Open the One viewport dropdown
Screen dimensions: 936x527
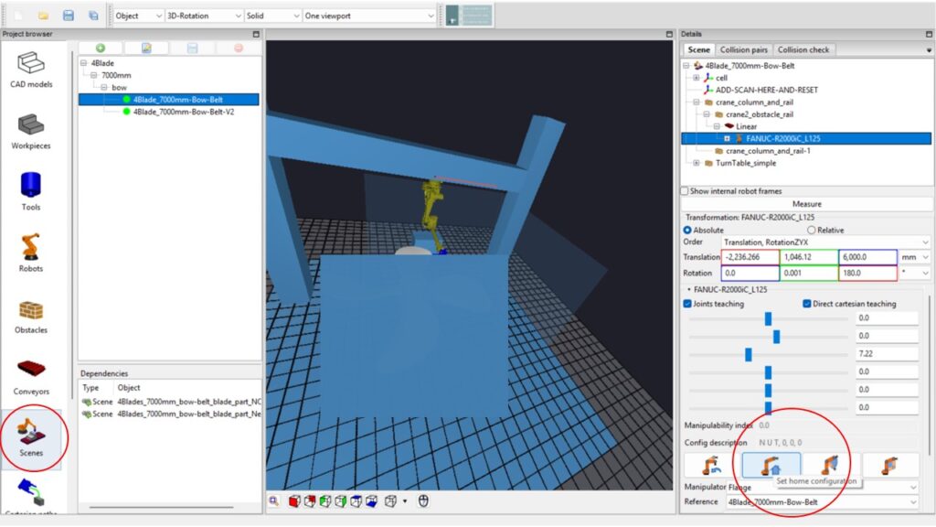(x=368, y=16)
